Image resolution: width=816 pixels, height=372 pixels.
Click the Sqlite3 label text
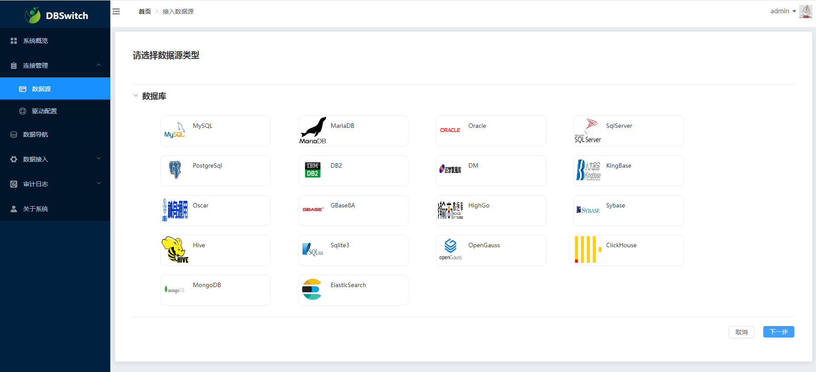tap(340, 245)
